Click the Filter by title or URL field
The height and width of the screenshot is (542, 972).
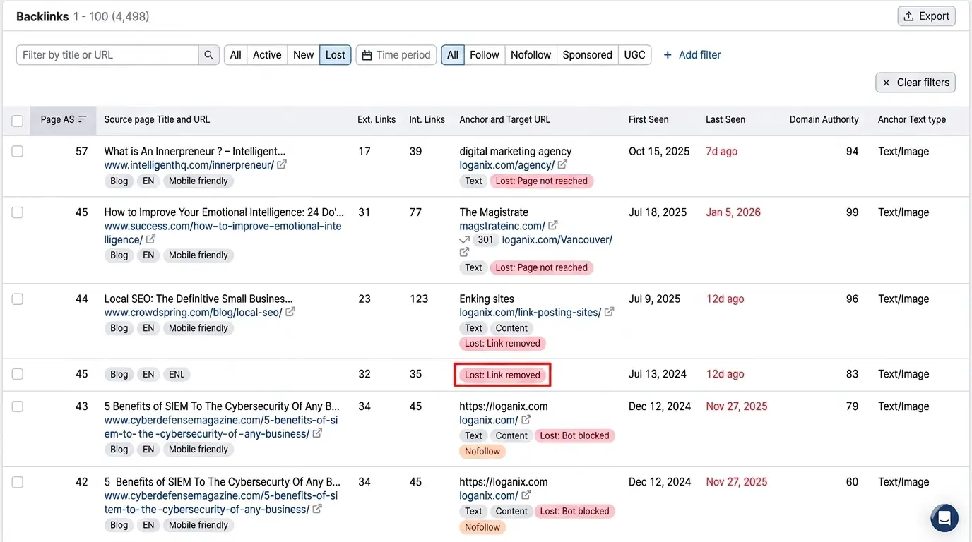pyautogui.click(x=107, y=55)
